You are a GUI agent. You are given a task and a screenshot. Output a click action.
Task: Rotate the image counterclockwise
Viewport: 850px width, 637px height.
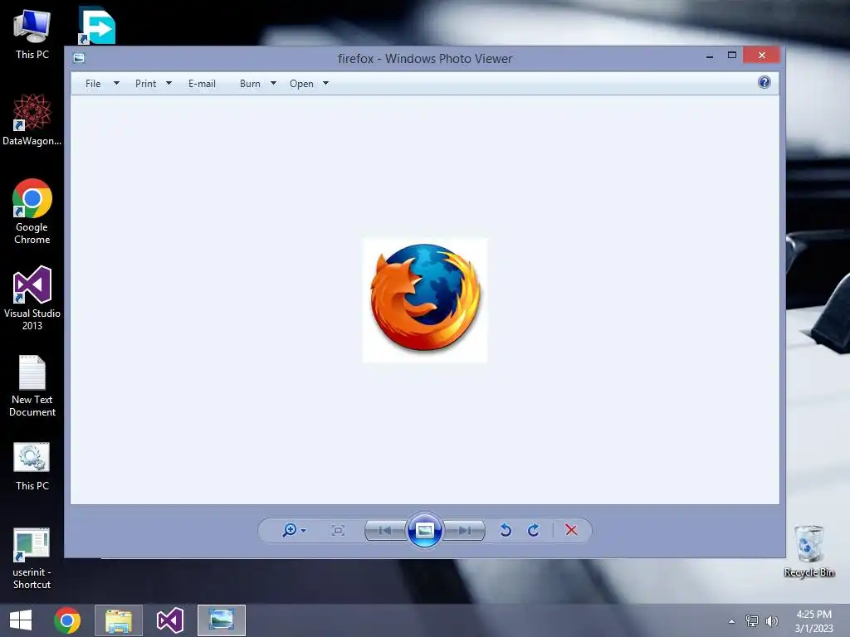tap(506, 530)
